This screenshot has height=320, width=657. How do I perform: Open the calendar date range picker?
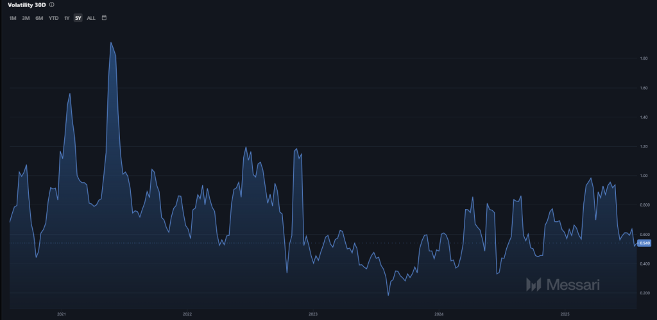coord(104,17)
